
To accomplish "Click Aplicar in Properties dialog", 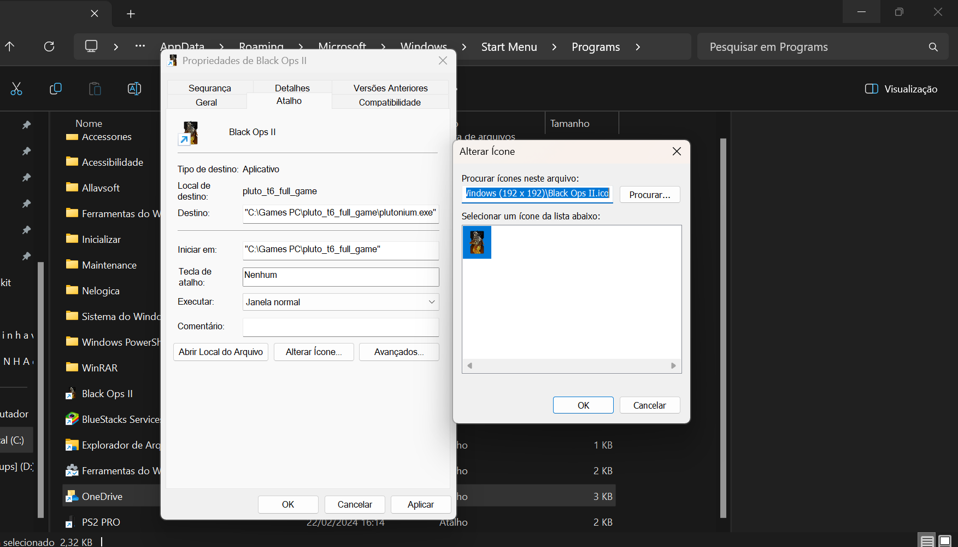I will click(x=421, y=504).
